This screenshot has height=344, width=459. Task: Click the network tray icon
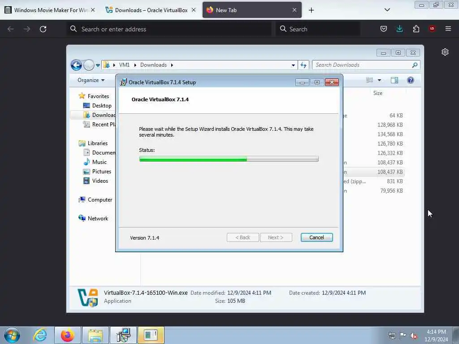(392, 335)
